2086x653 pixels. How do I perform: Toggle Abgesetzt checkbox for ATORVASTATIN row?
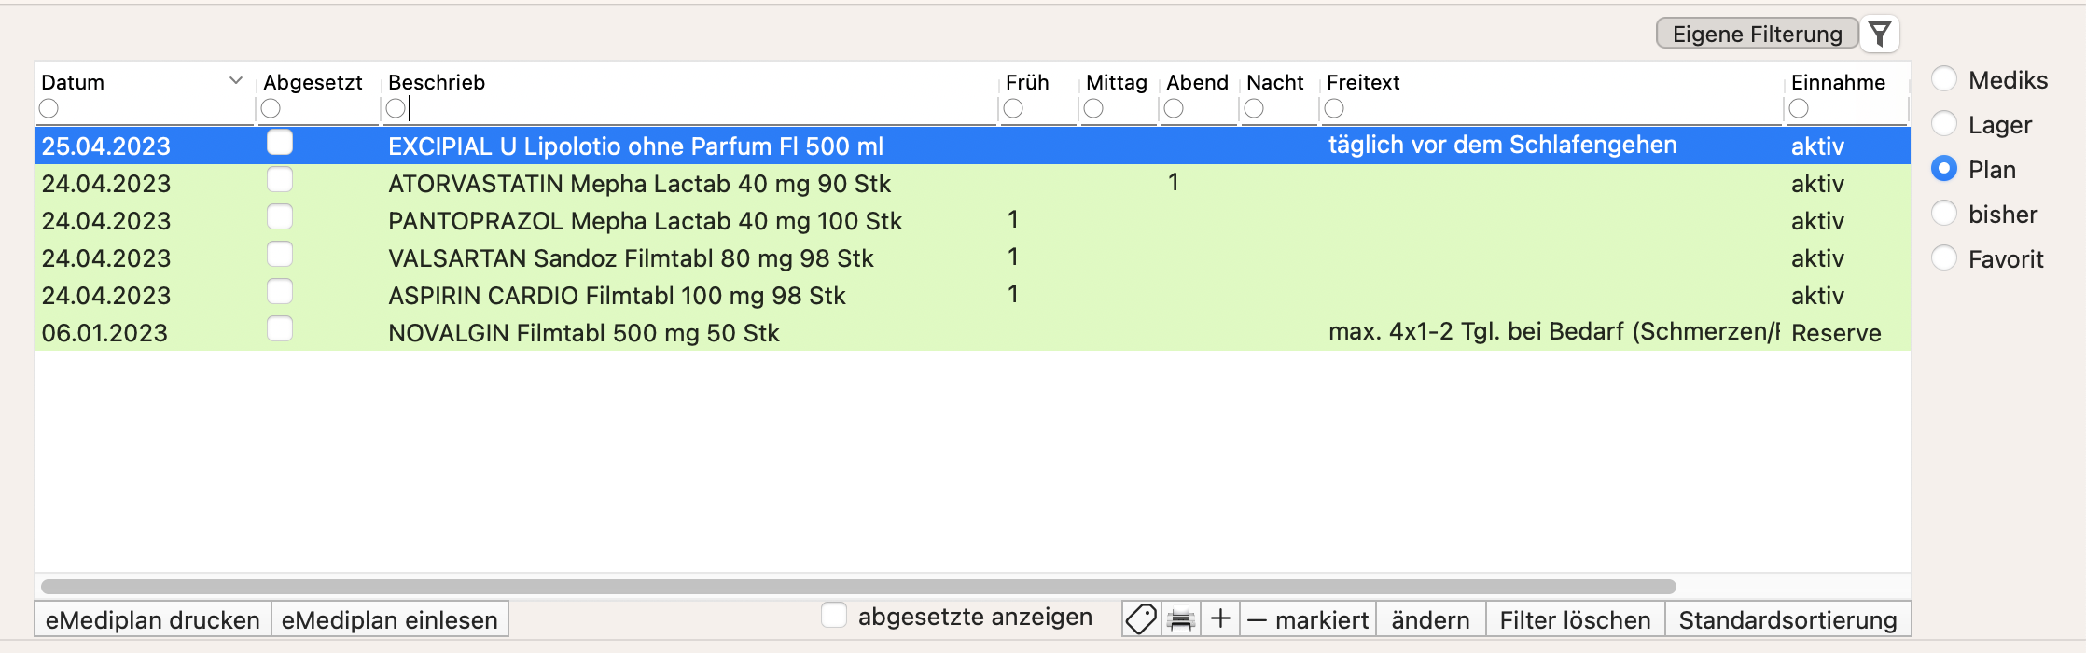[280, 179]
